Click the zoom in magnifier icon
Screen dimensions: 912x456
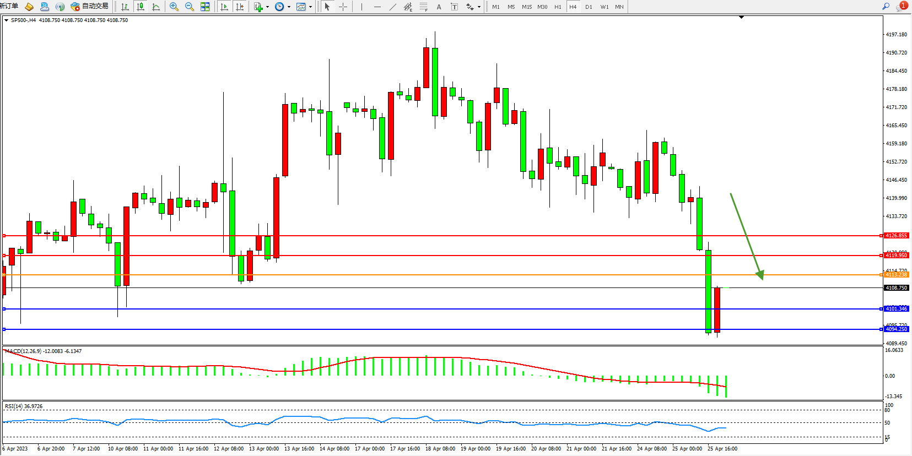click(174, 7)
